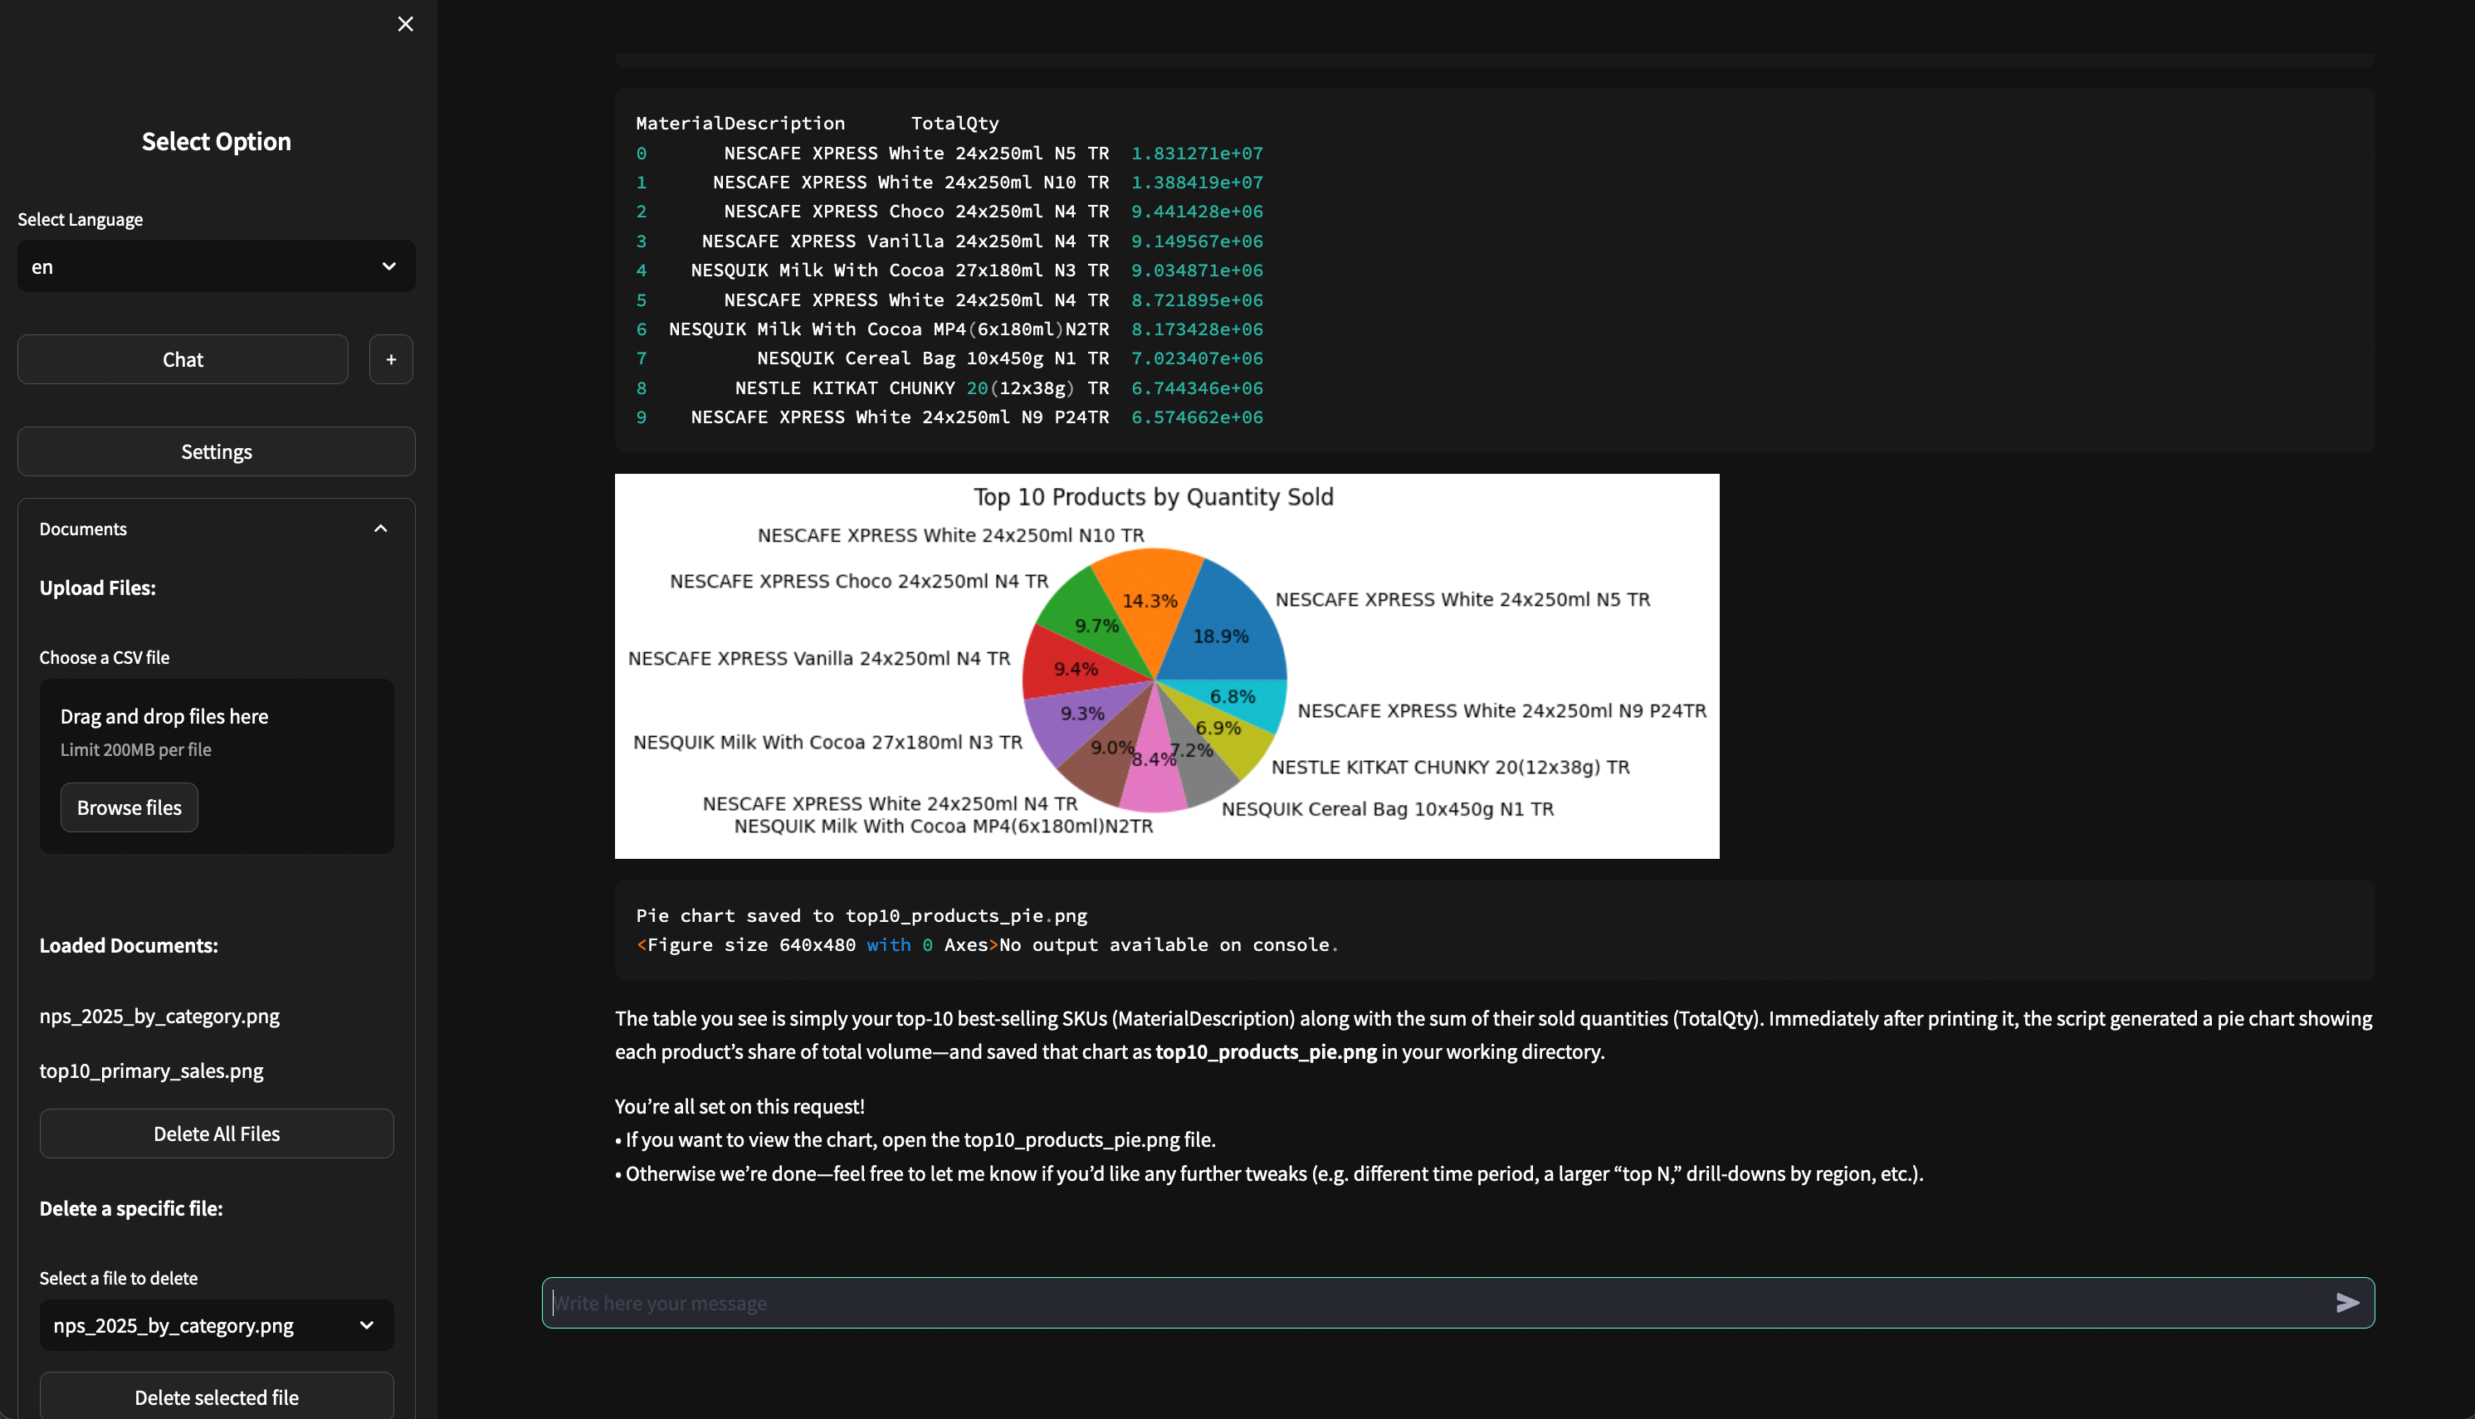Click the Delete selected file button
The image size is (2475, 1419).
[x=217, y=1397]
